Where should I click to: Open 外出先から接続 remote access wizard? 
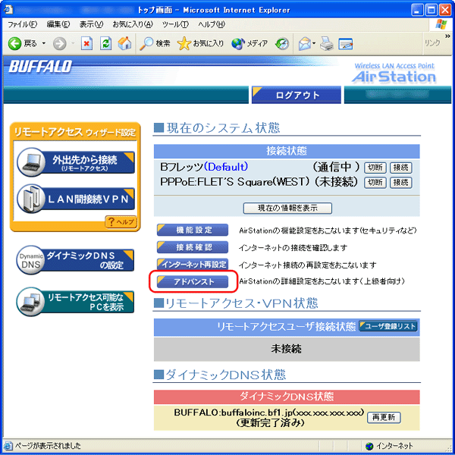(x=75, y=162)
